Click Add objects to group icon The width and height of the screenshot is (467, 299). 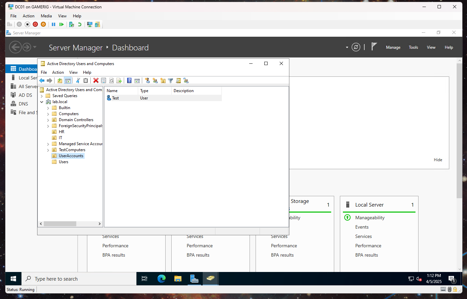tap(186, 80)
